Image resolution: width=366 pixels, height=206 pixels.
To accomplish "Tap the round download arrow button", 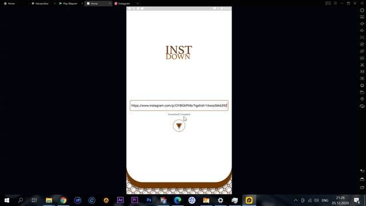I will 179,126.
